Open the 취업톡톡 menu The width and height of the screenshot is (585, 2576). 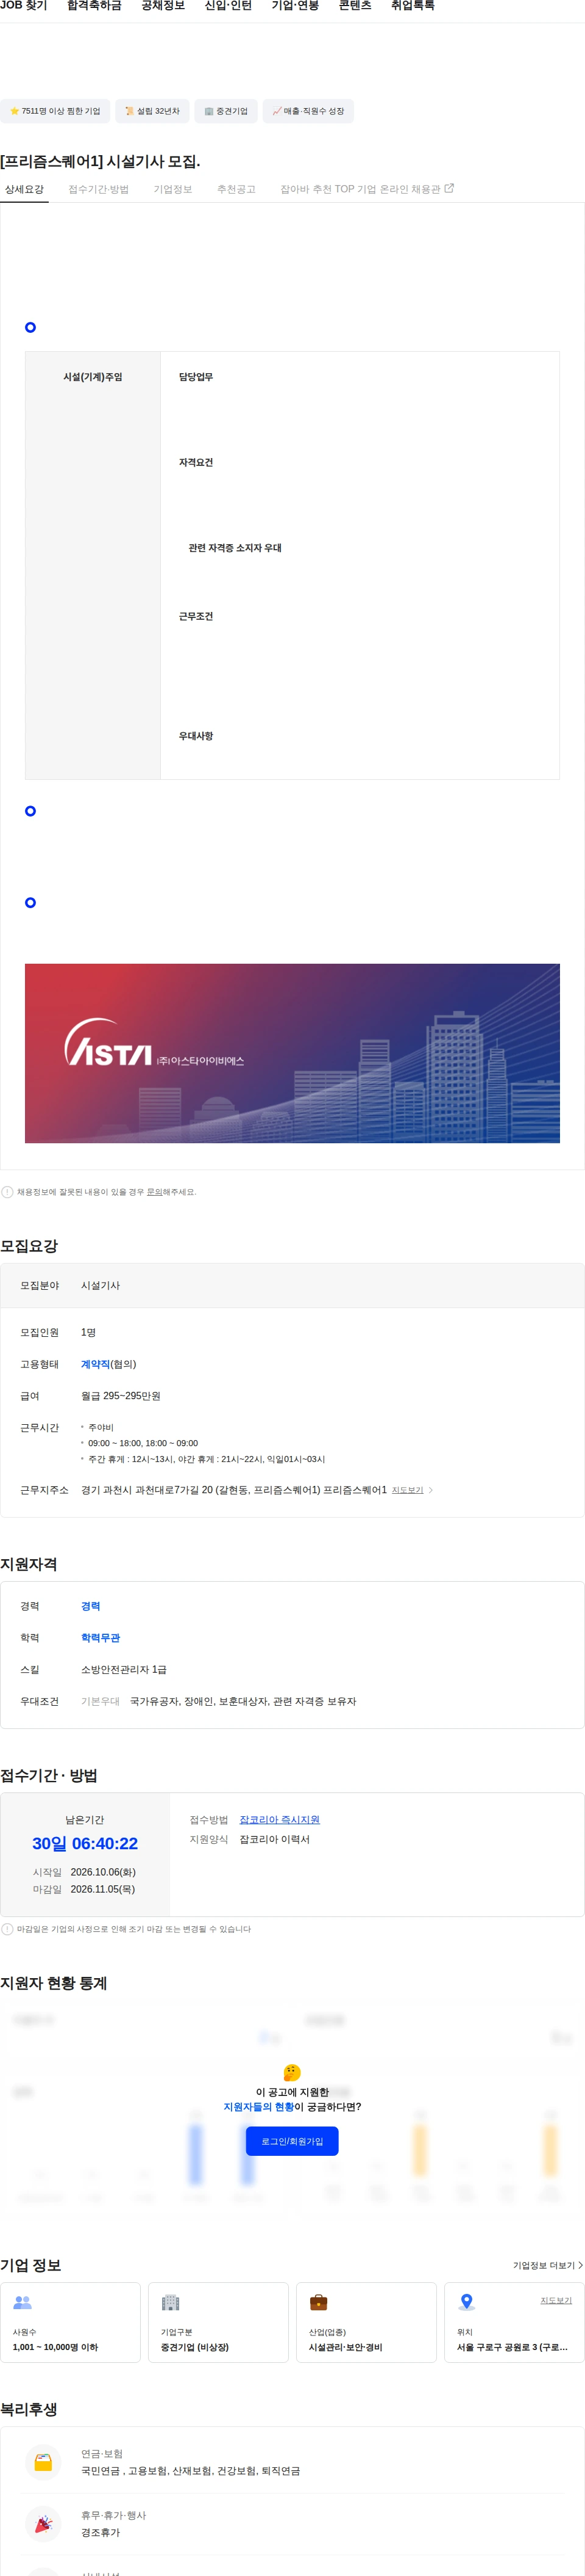[413, 6]
